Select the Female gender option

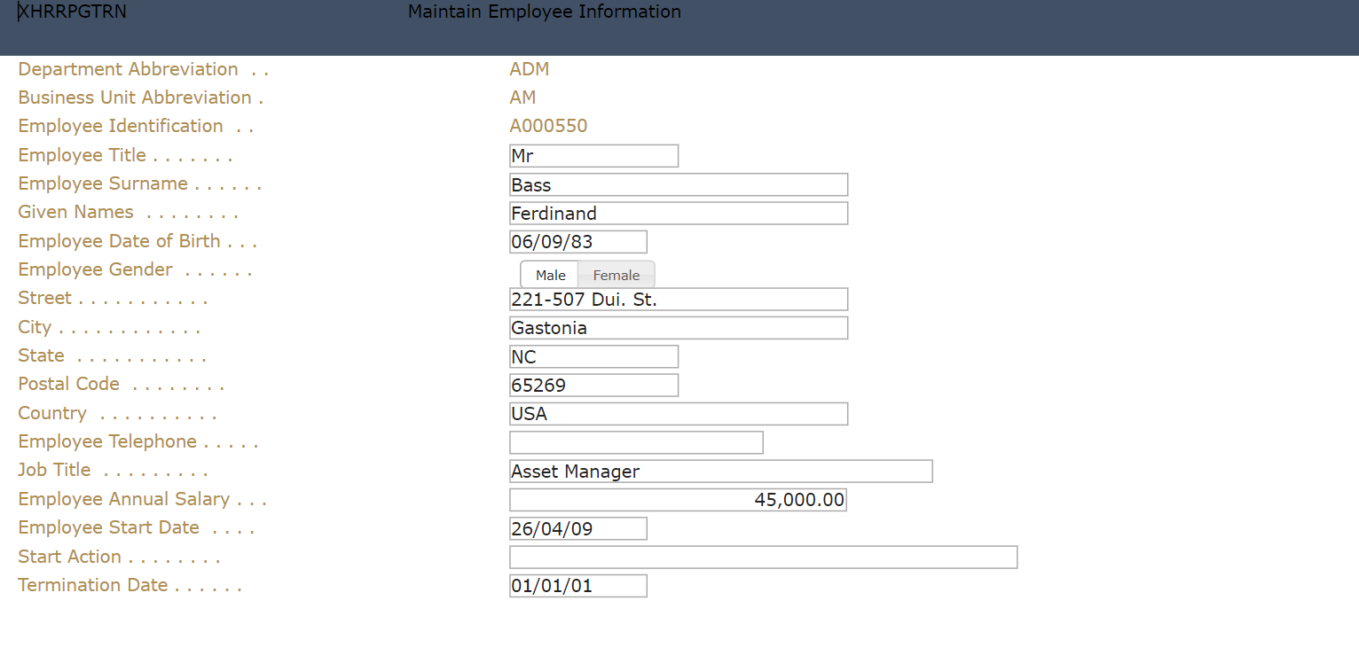point(617,275)
